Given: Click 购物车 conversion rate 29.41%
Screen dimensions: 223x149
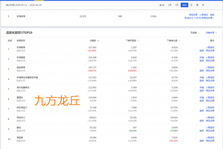Looking at the screenshot, I should click(174, 118).
